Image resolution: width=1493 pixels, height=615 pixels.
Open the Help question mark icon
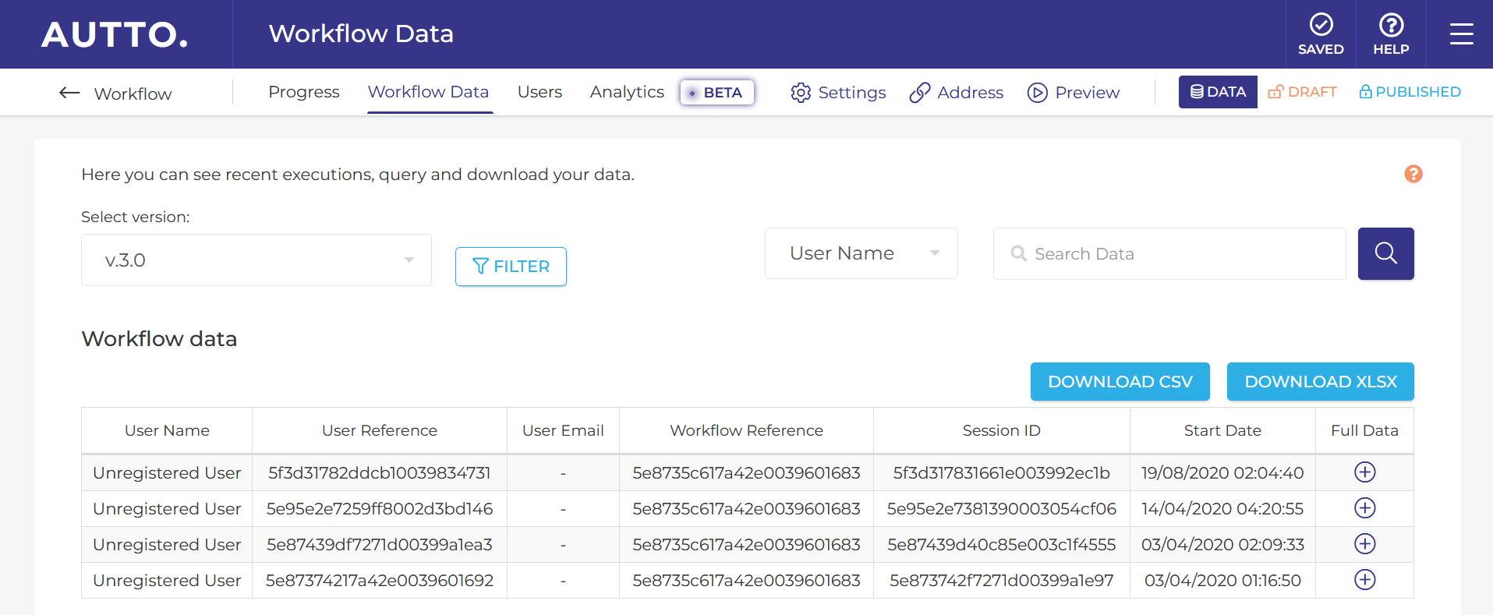[x=1391, y=26]
